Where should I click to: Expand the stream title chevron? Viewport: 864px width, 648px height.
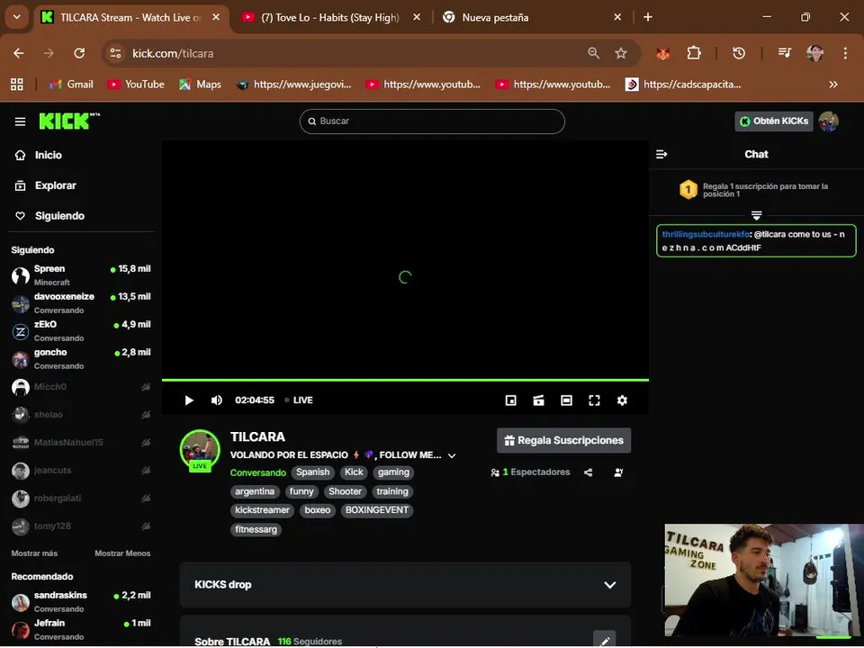pyautogui.click(x=452, y=455)
